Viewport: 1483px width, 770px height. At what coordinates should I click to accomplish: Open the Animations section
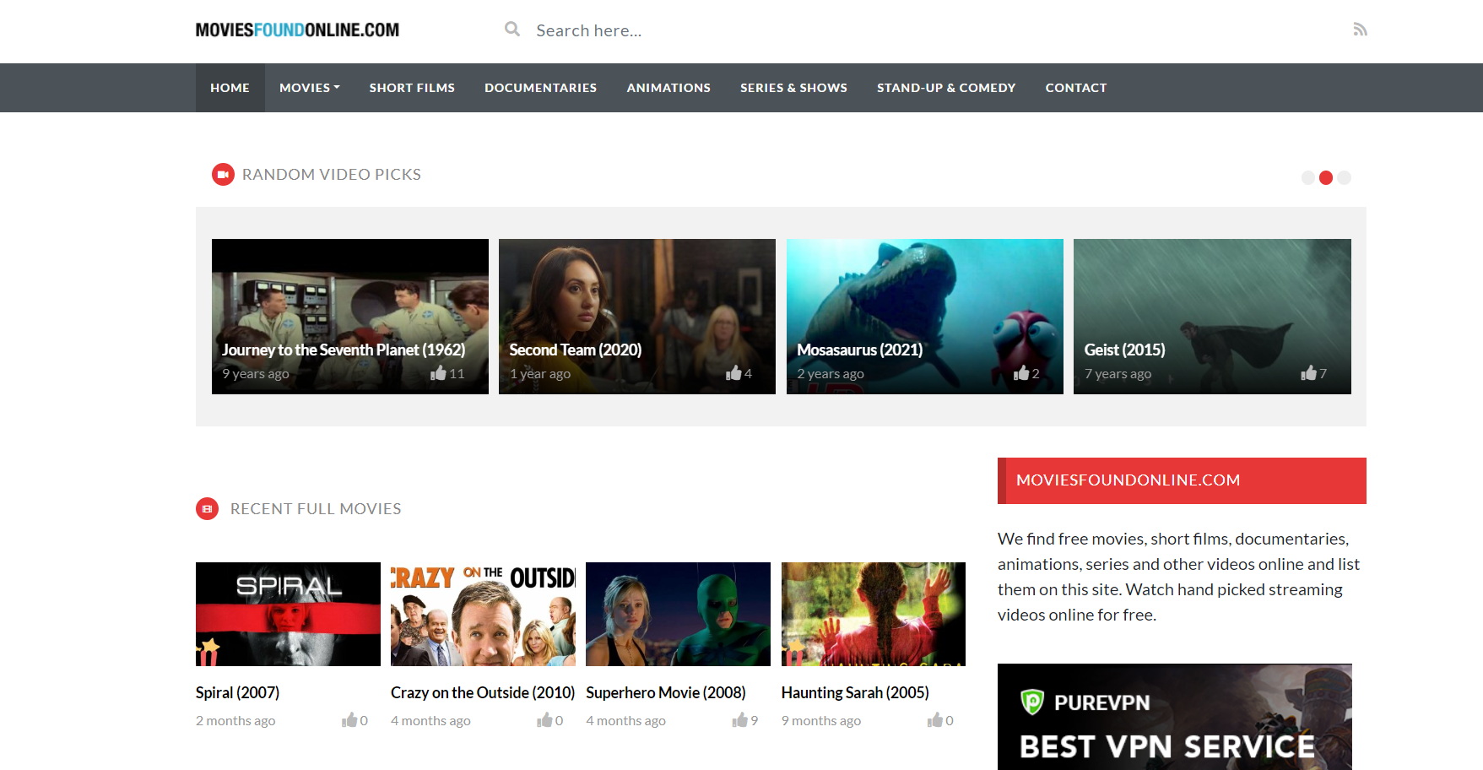668,88
